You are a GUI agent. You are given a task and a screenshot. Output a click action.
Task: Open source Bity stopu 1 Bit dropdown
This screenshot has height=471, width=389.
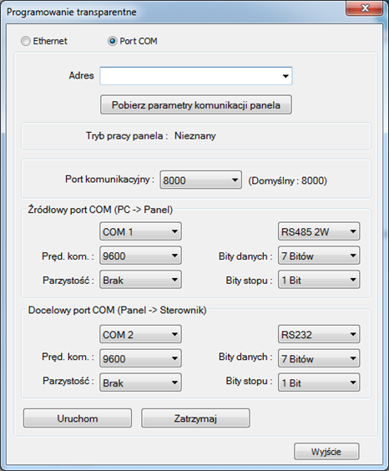click(319, 280)
